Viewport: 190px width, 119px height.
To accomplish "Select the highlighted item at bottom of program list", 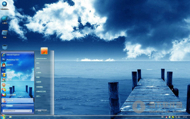I will (x=18, y=100).
